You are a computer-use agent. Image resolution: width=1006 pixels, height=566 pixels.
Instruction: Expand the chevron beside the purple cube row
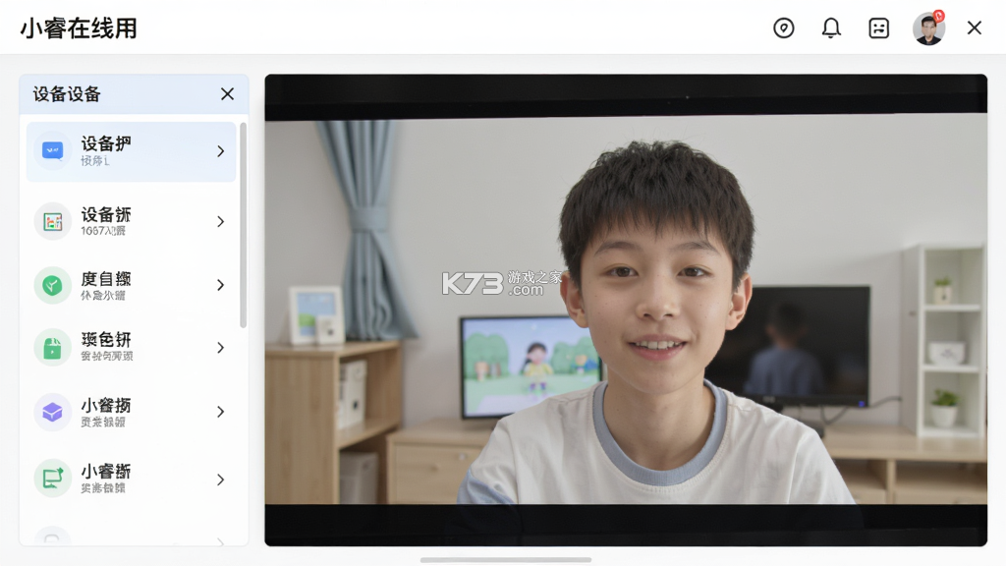coord(221,412)
